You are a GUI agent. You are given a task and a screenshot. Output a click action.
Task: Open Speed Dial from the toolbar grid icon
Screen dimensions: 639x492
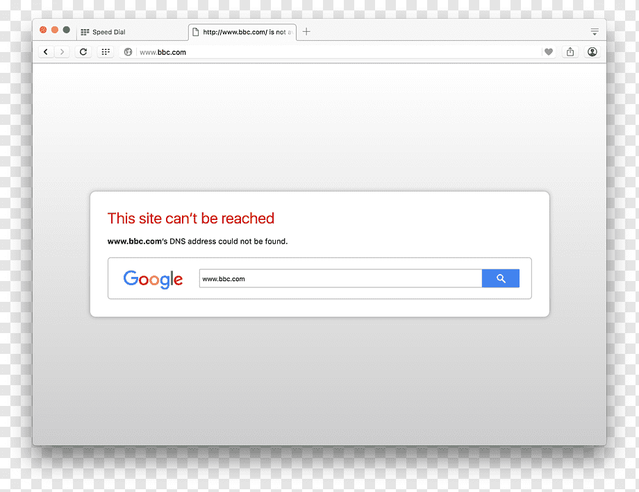pos(106,52)
